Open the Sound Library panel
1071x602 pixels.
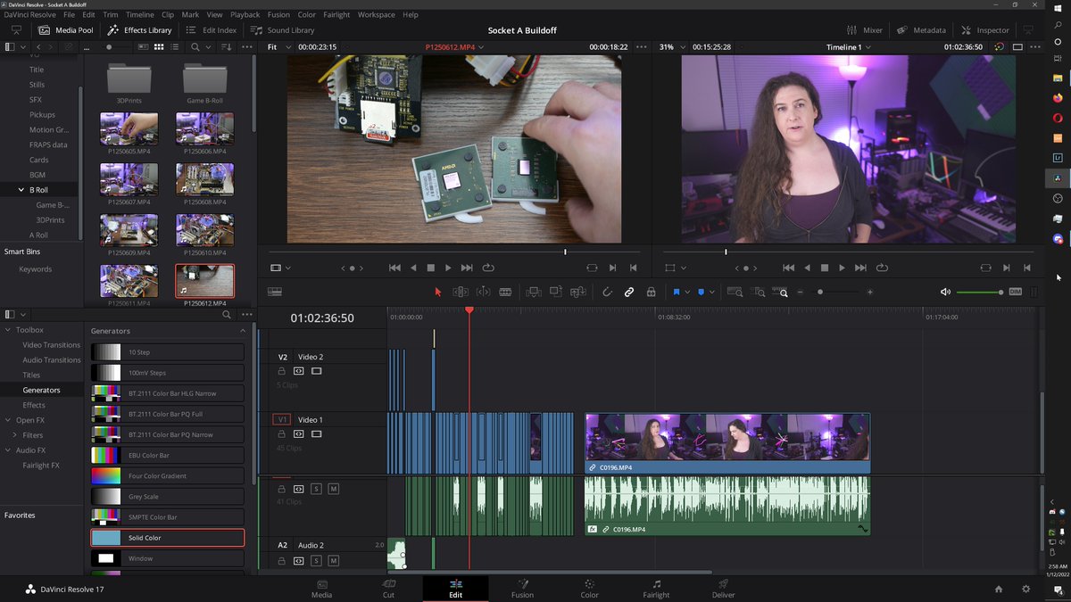pyautogui.click(x=281, y=30)
